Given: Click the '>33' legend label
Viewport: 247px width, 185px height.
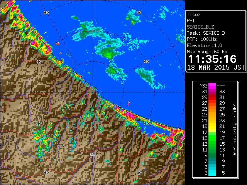Looking at the screenshot, I should point(203,86).
